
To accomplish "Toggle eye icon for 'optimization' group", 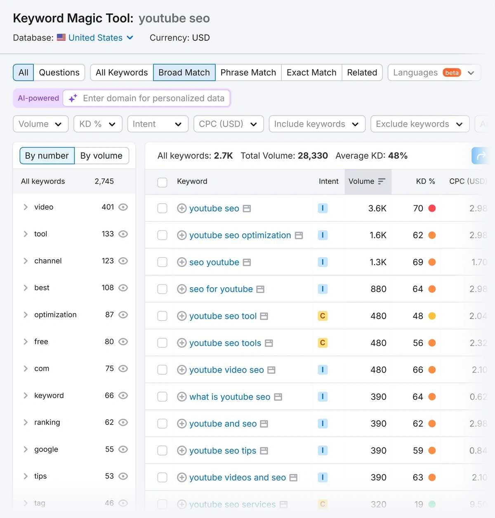I will pos(123,315).
